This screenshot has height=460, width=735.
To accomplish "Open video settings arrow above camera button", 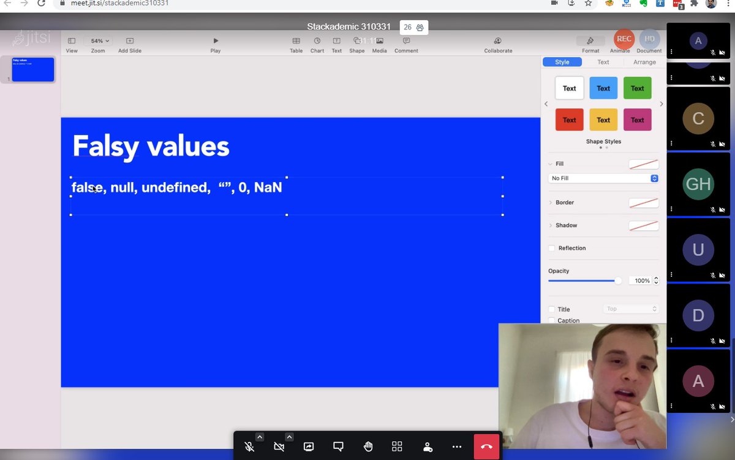I will pyautogui.click(x=289, y=437).
